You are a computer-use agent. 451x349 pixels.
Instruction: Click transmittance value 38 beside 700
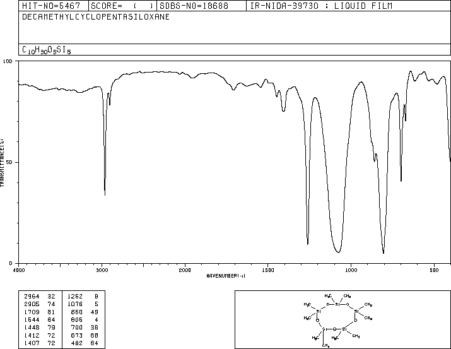[95, 328]
